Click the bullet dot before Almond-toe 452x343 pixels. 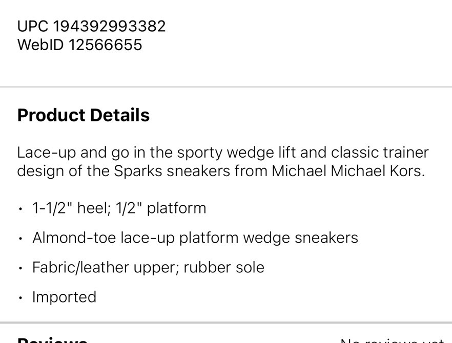[x=20, y=239]
